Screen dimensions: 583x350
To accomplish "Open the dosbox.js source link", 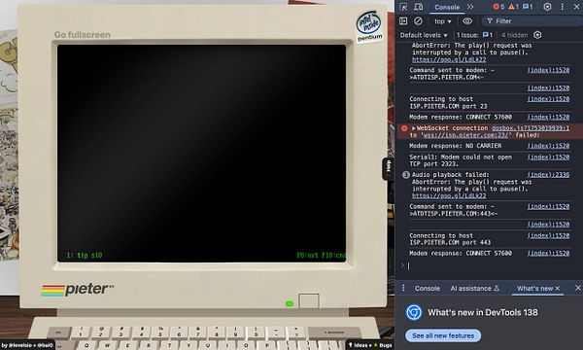I will [x=531, y=128].
